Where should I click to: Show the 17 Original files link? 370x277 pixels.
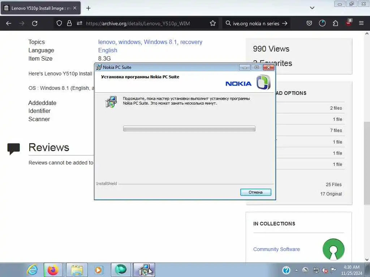[331, 194]
